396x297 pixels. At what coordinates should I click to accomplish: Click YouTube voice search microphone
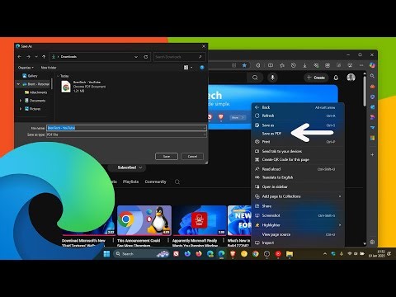272,78
